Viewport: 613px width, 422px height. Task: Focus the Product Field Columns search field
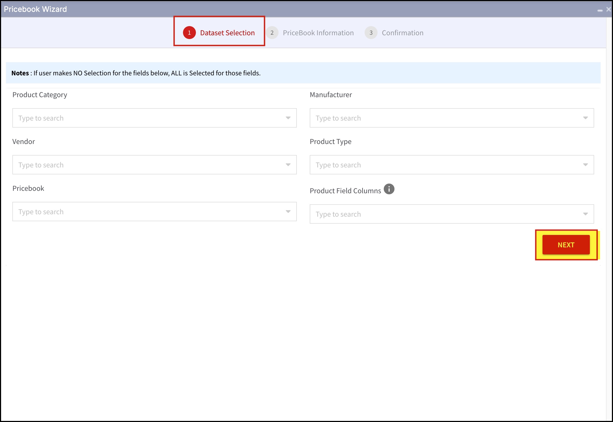coord(452,214)
